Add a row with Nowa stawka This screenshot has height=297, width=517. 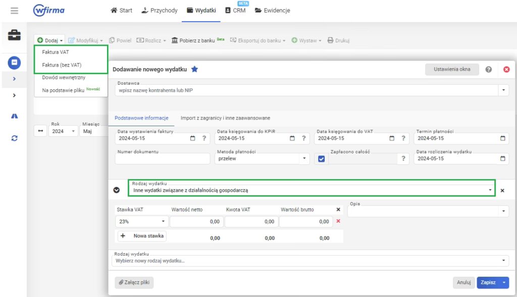[142, 236]
